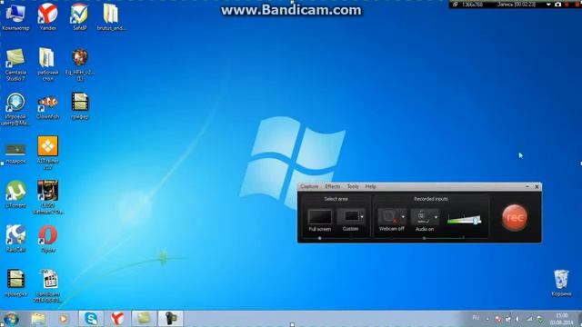
Task: Open the Компьютер desktop icon
Action: click(x=15, y=17)
